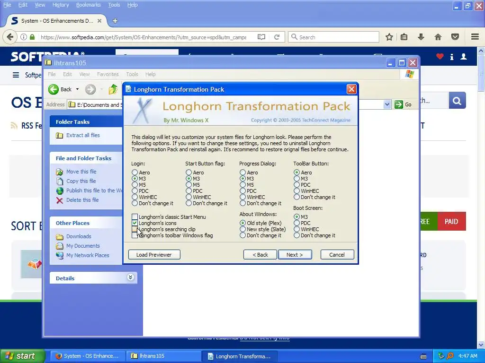485x363 pixels.
Task: Click Softpedia red heart icon
Action: pyautogui.click(x=440, y=56)
